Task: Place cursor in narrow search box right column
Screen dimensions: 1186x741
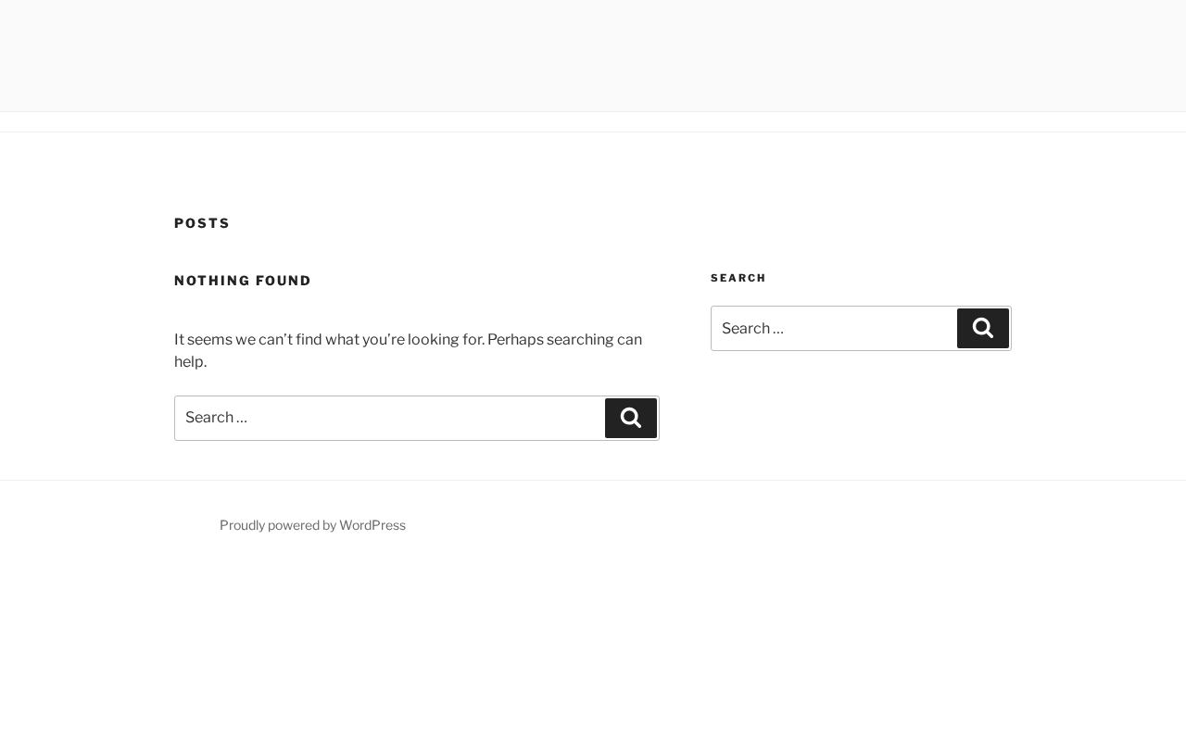Action: [x=834, y=328]
